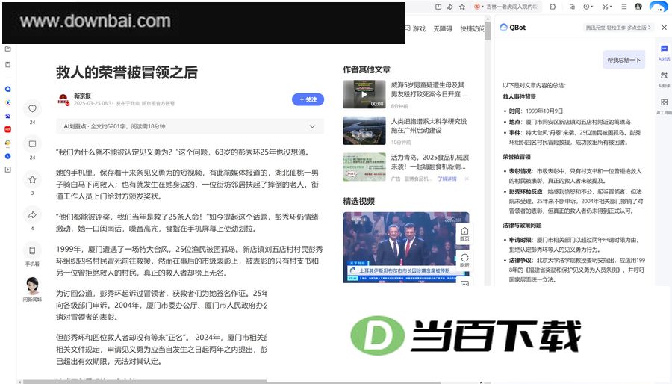
Task: Open comments with the speech bubble icon
Action: tap(32, 144)
